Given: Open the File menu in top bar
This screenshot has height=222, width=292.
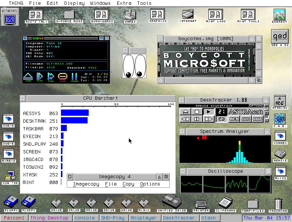Looking at the screenshot, I should coord(35,3).
